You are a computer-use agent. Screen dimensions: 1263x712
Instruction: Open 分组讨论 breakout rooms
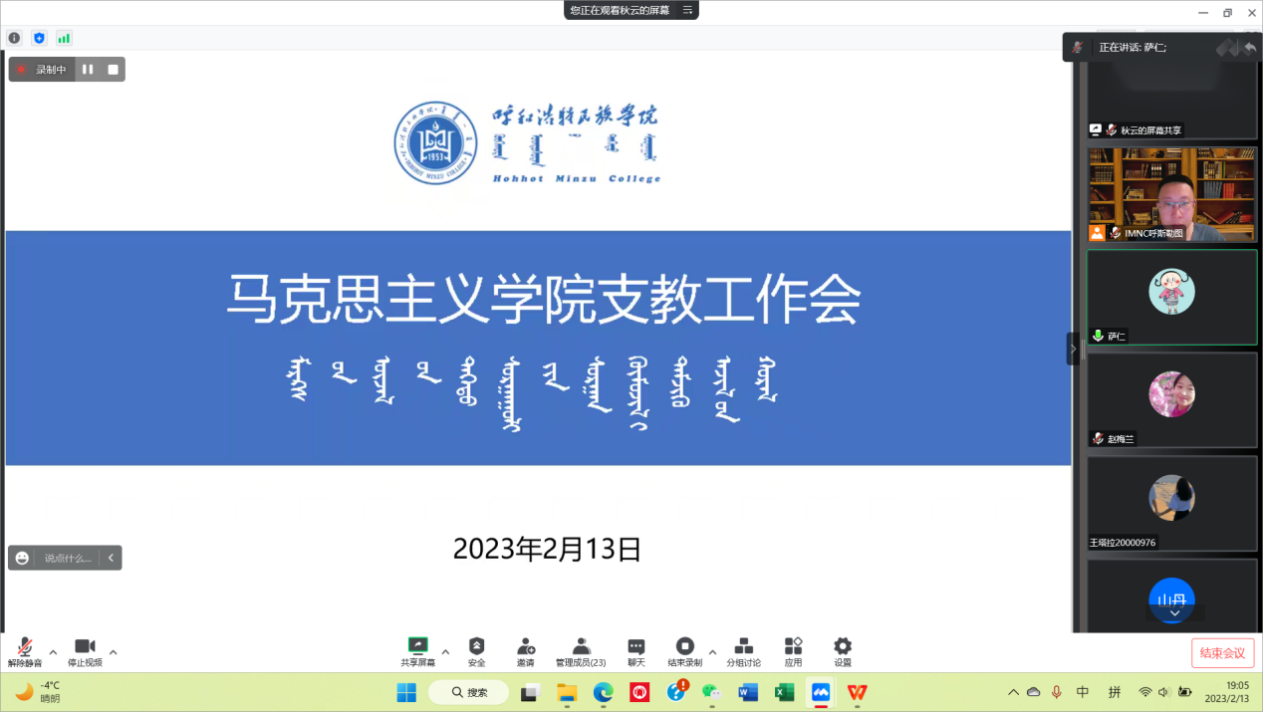coord(743,647)
